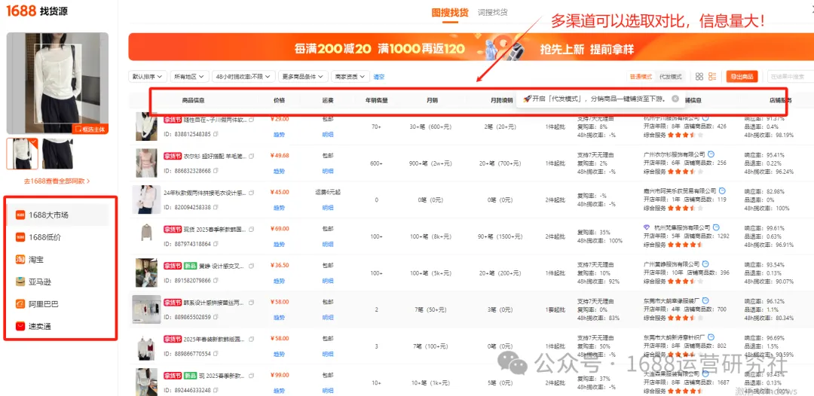Switch to list view icon
The height and width of the screenshot is (396, 814).
712,77
